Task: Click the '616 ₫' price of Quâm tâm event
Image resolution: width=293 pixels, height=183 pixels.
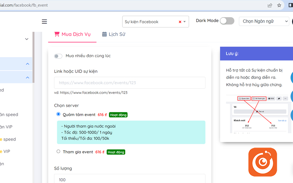Action: click(x=102, y=115)
